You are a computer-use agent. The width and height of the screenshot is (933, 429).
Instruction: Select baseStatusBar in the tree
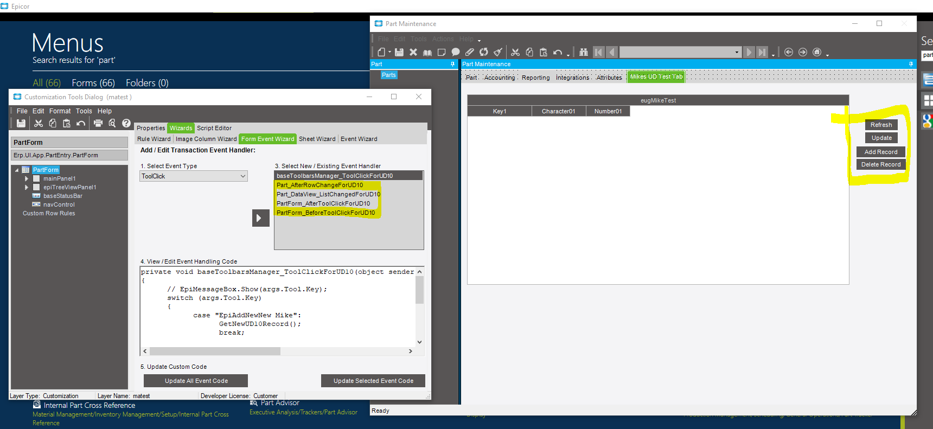[63, 196]
